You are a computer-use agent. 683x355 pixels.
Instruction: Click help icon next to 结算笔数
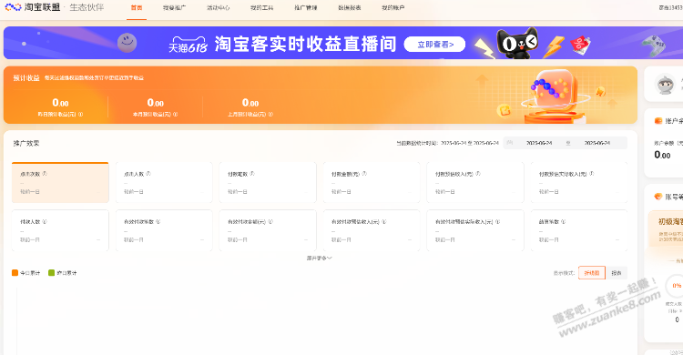coord(563,221)
